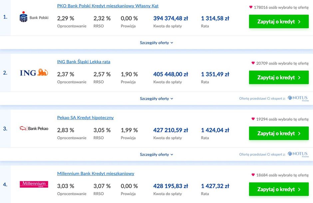Click Zapytaj o kredyt for ING offer

coord(279,77)
